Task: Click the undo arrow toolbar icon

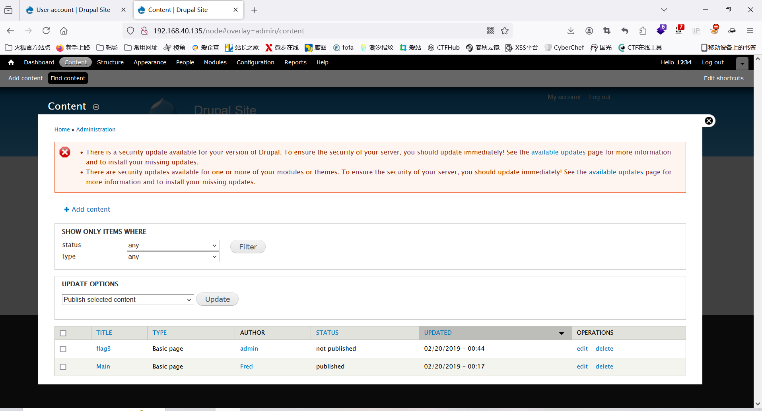Action: 625,31
